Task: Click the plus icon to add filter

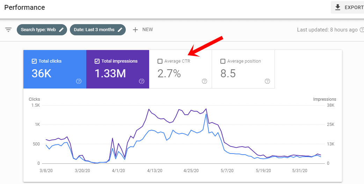Action: tap(136, 30)
